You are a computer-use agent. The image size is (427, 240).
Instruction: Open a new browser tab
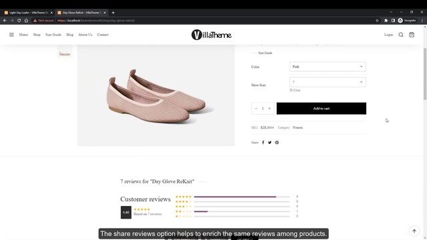113,13
